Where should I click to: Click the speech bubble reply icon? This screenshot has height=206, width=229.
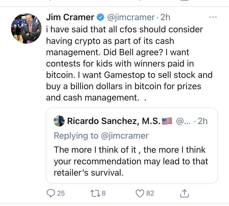(51, 193)
